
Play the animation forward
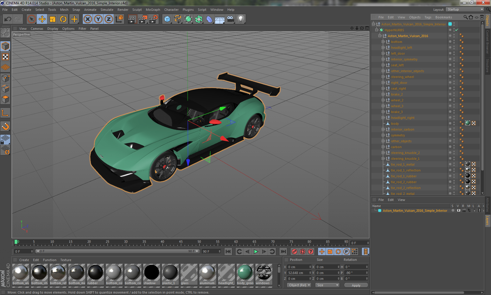(x=256, y=251)
